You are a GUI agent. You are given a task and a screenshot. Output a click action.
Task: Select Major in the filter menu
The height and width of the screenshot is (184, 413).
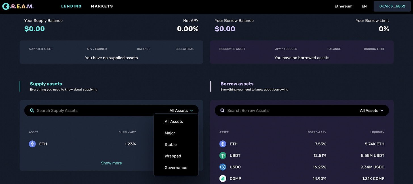pyautogui.click(x=170, y=133)
